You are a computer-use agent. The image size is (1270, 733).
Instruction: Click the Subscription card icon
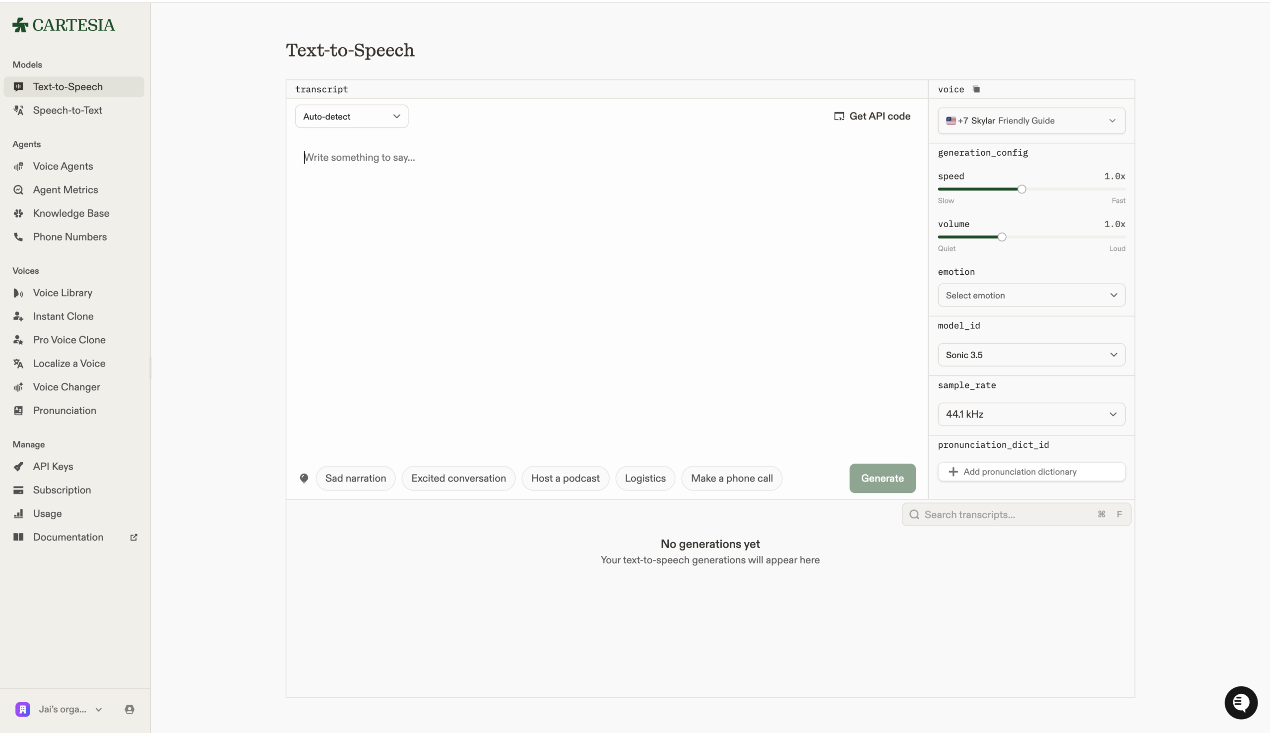(19, 490)
